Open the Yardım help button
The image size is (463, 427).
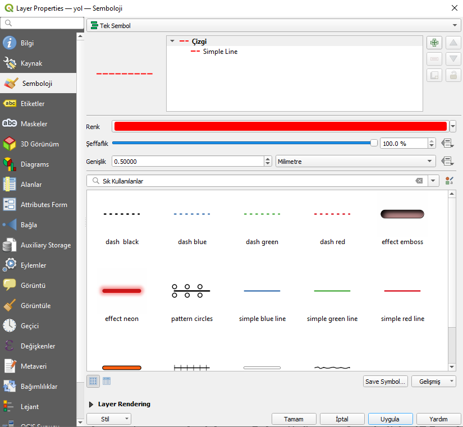pyautogui.click(x=438, y=419)
